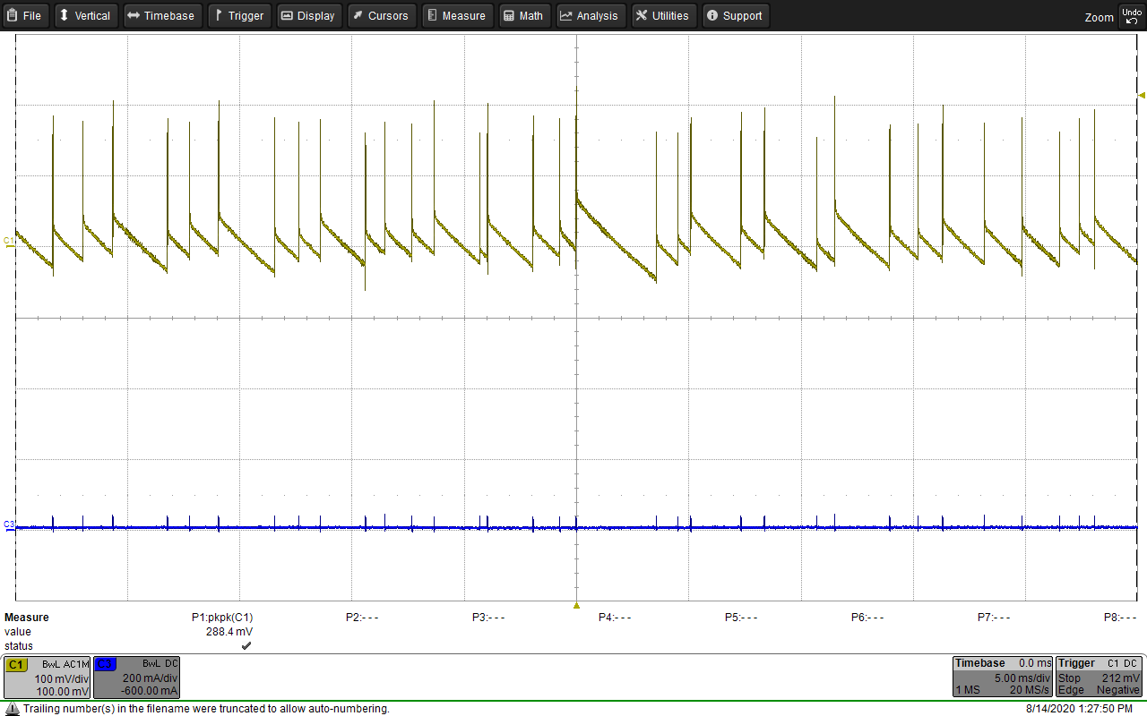Image resolution: width=1147 pixels, height=716 pixels.
Task: Open the blue C3 channel descriptor box
Action: (136, 678)
